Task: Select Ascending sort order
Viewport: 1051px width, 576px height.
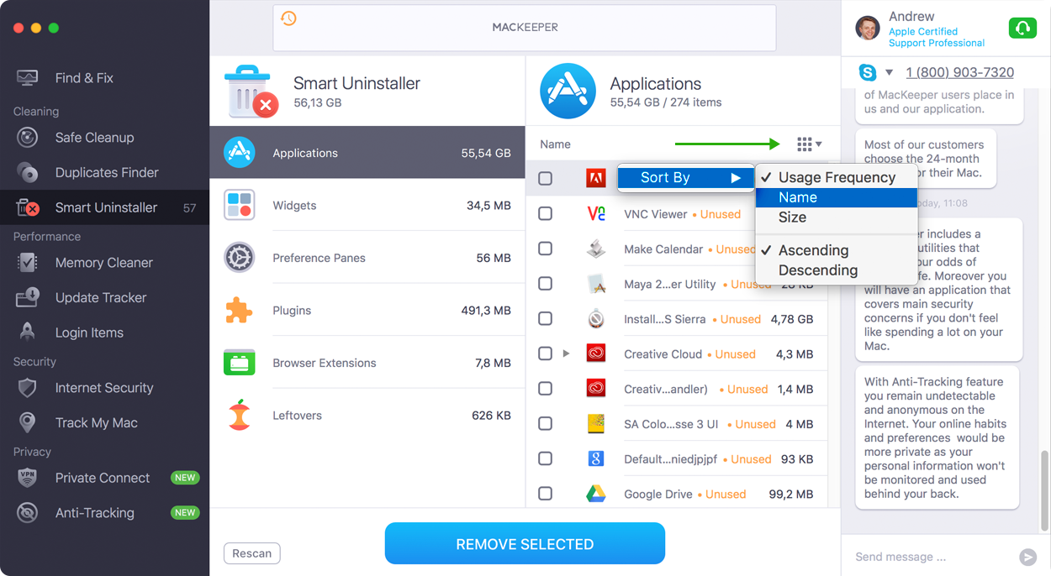Action: (837, 250)
